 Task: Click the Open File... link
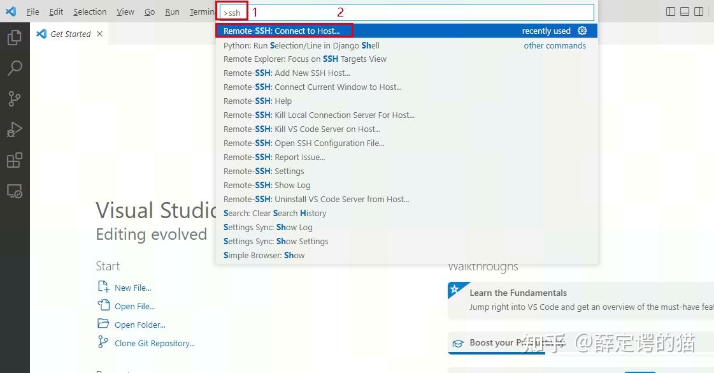[x=135, y=307]
